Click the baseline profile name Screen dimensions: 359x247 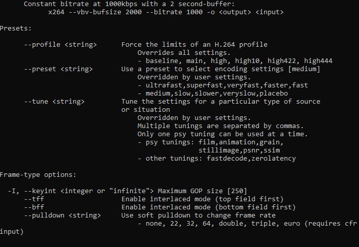point(162,60)
